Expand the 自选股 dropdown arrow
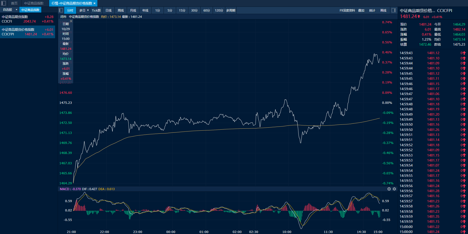The height and width of the screenshot is (234, 468). point(17,10)
